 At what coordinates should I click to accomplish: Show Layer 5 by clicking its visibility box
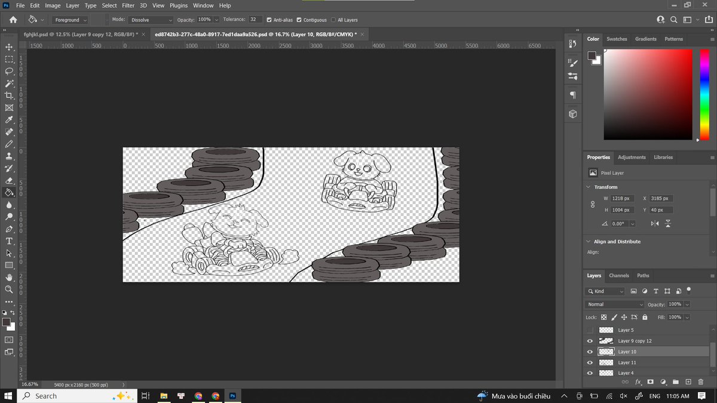tap(590, 330)
